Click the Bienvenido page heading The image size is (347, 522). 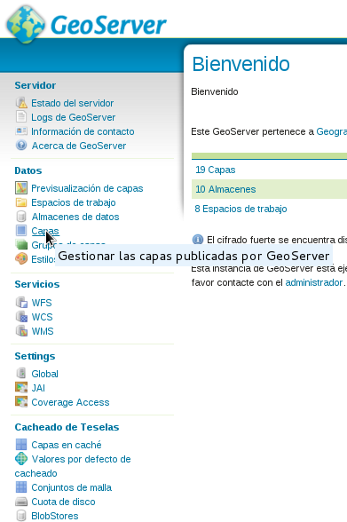[241, 64]
